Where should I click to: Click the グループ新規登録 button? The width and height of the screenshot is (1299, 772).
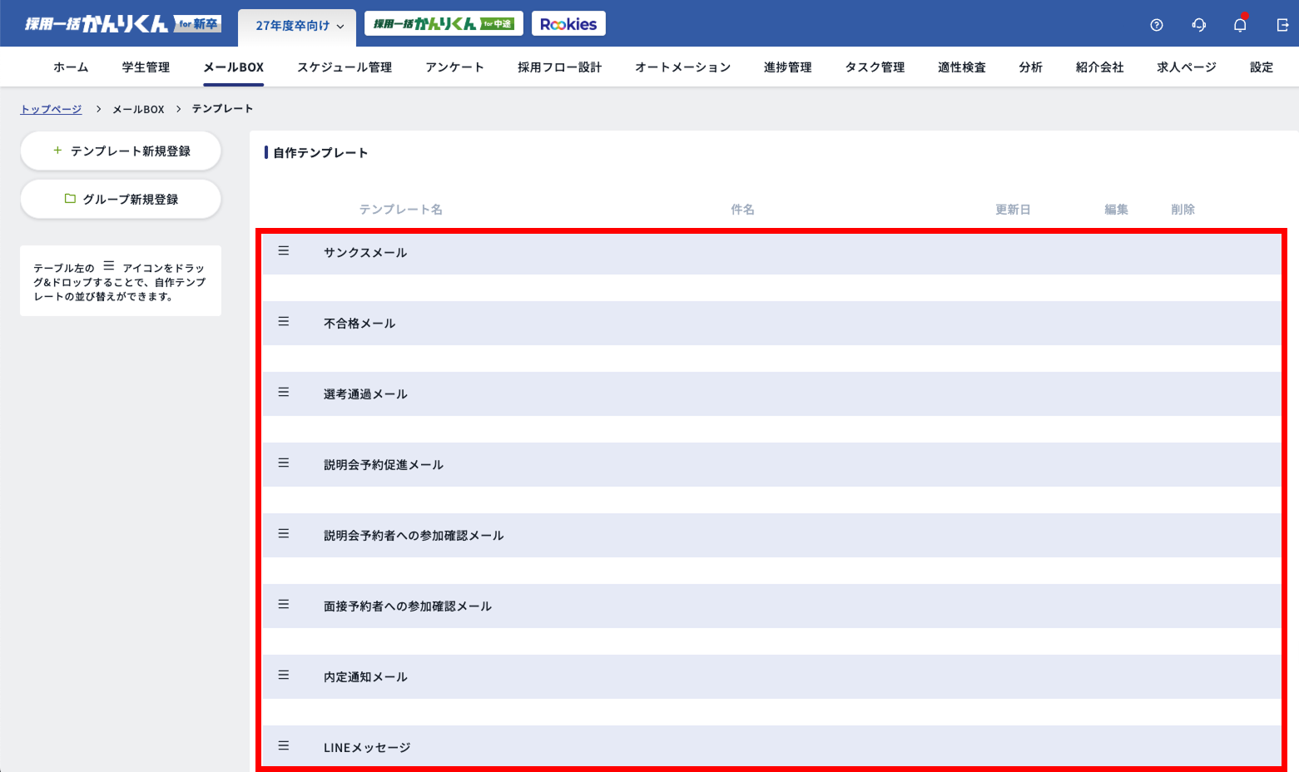pos(121,200)
